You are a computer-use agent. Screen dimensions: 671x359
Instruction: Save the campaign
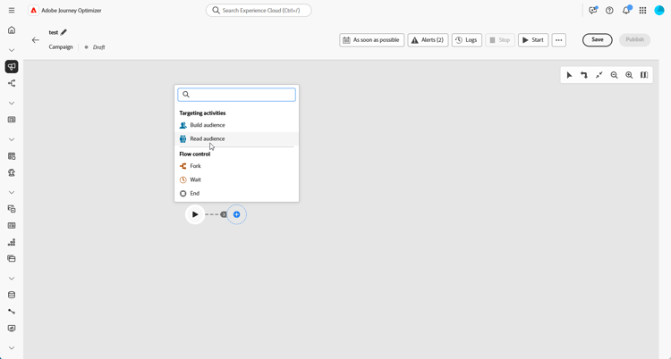tap(598, 40)
